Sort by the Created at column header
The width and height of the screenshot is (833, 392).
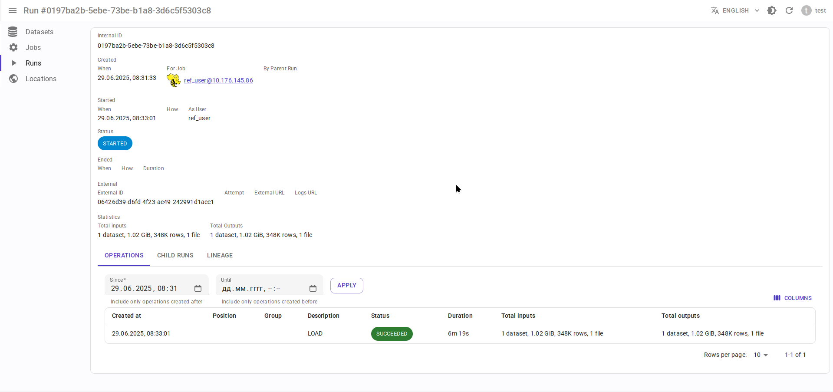pos(126,316)
